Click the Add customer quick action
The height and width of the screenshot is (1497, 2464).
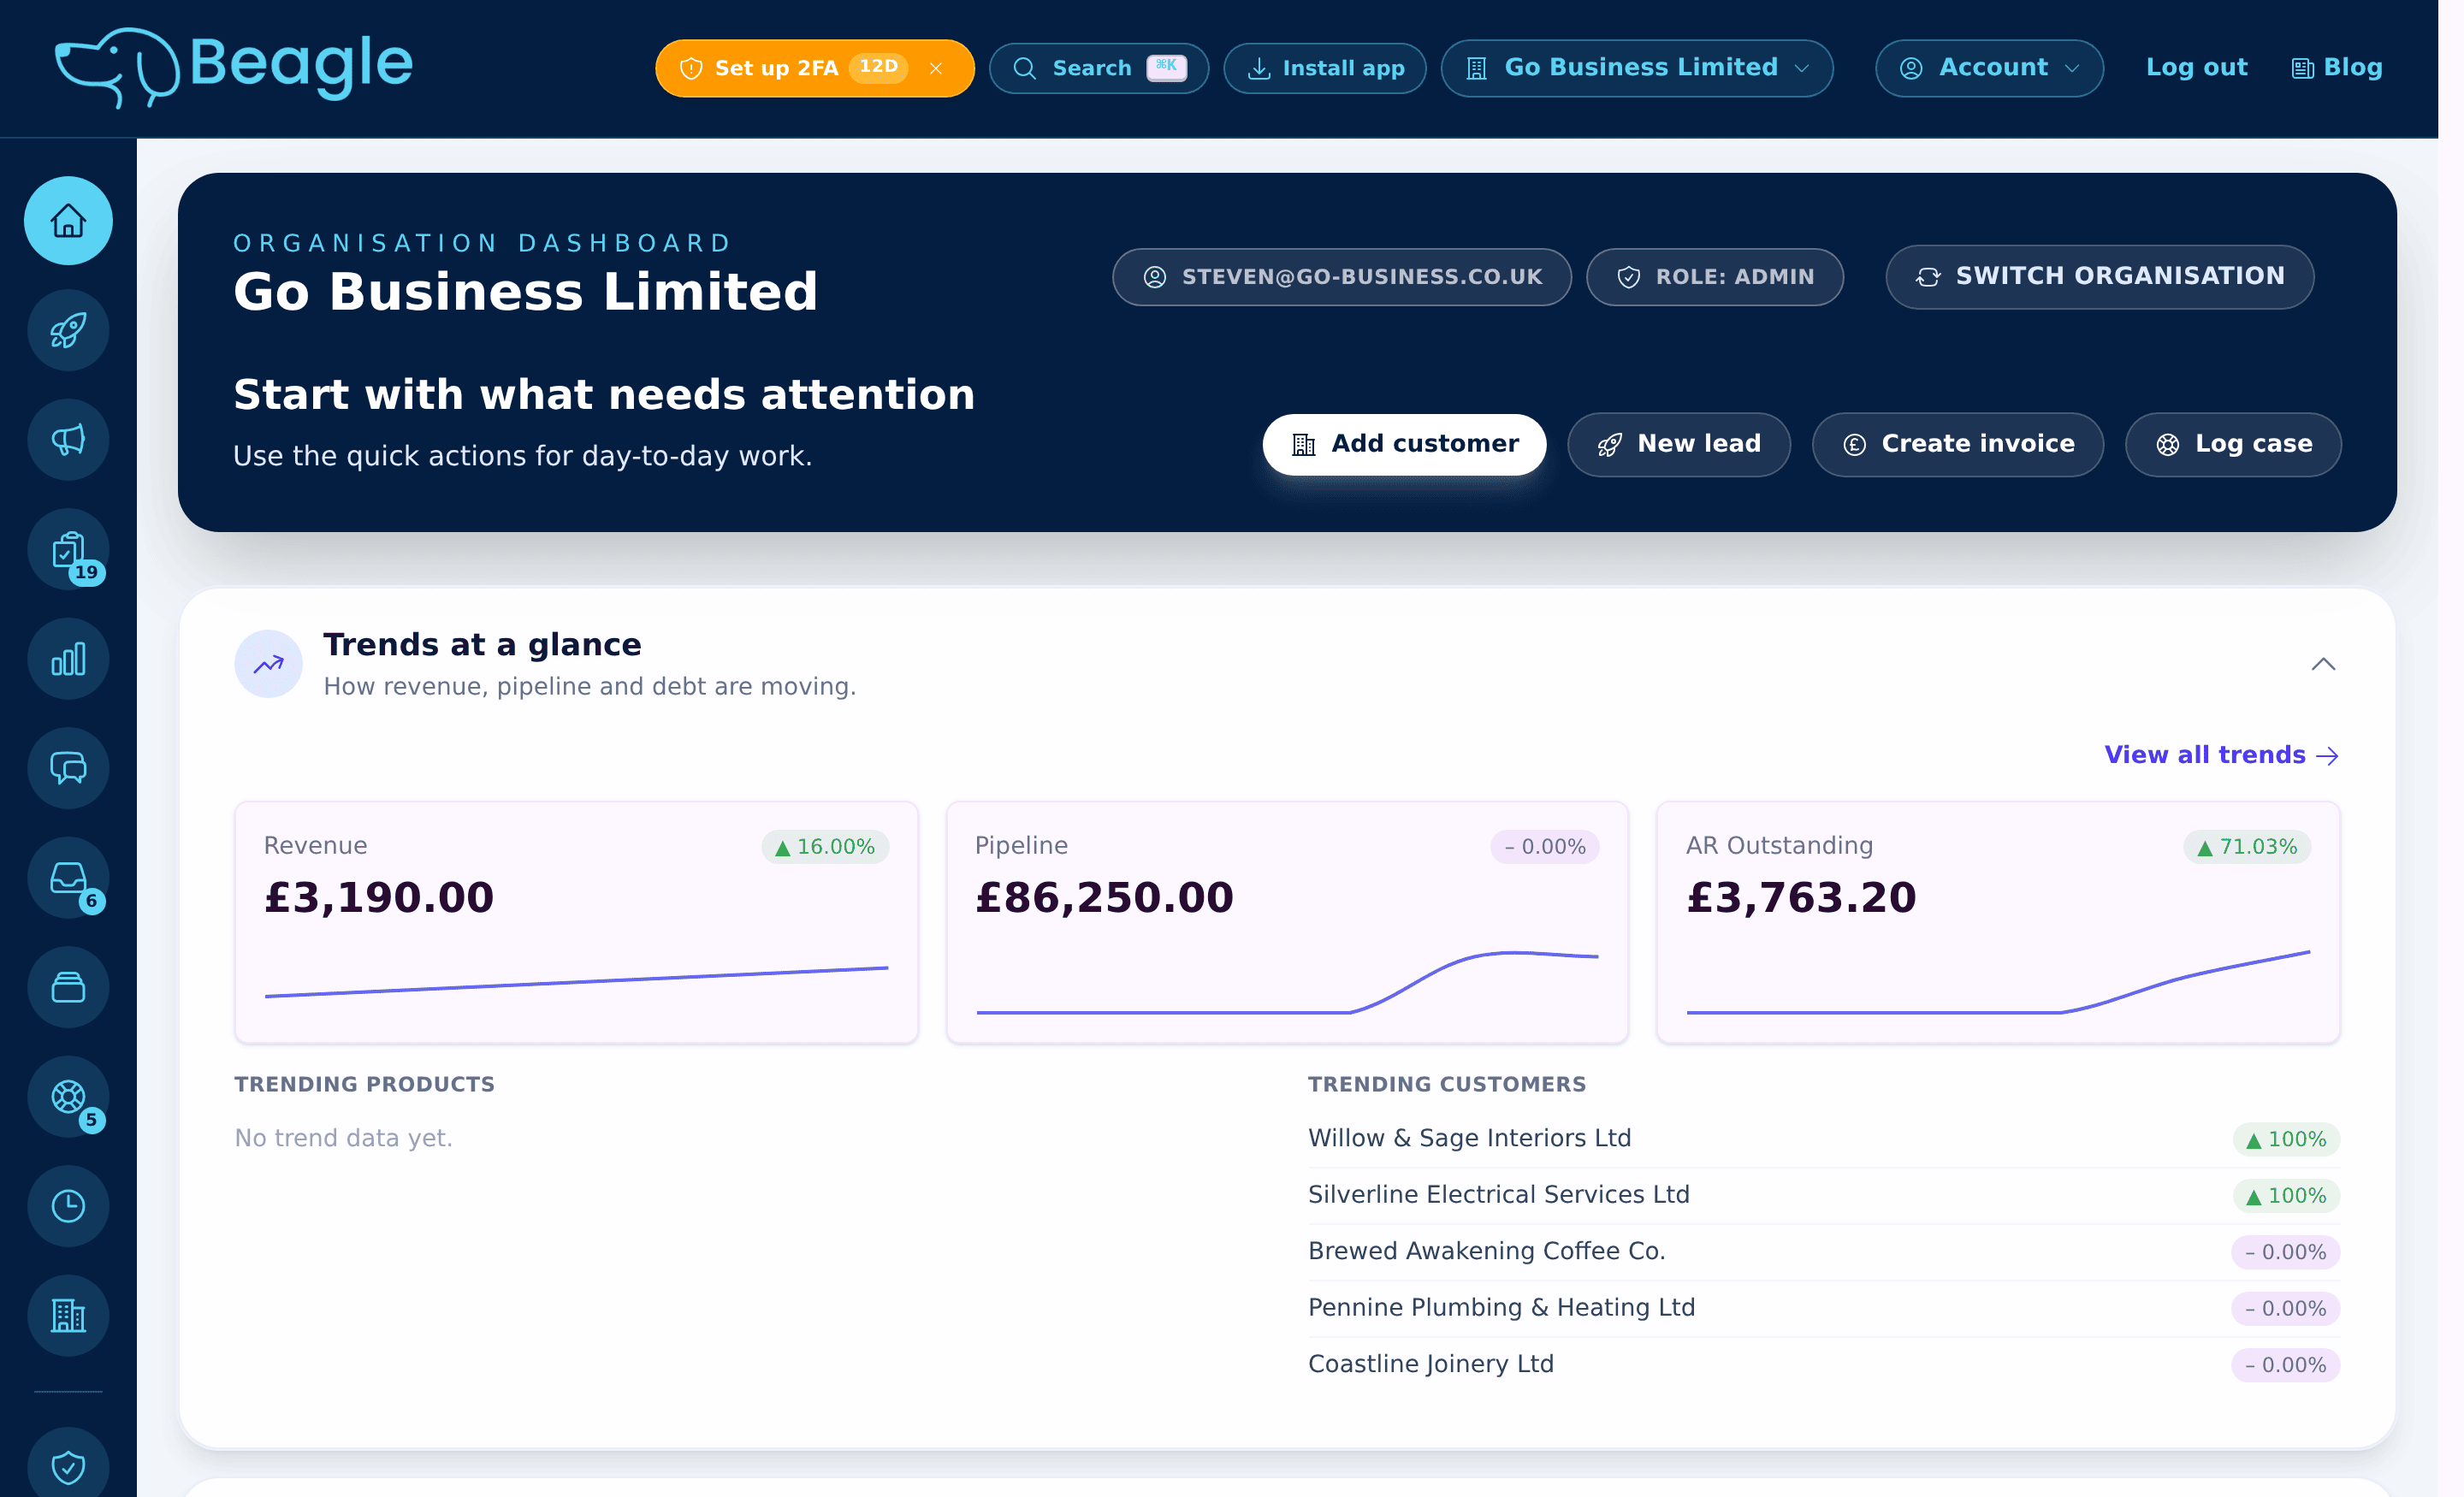(1404, 444)
